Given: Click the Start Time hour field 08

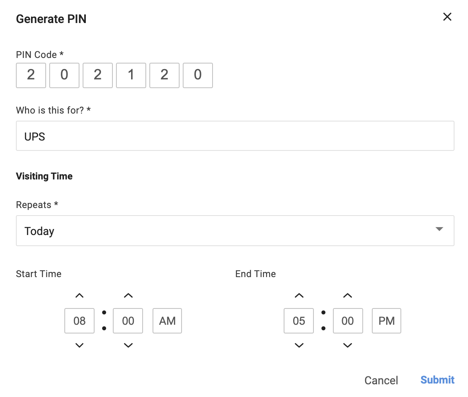Looking at the screenshot, I should (79, 321).
